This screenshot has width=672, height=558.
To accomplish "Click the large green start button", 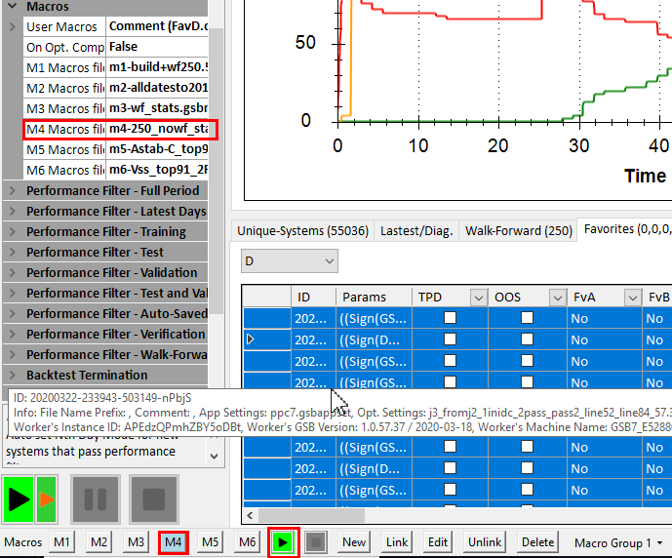I will coord(18,499).
